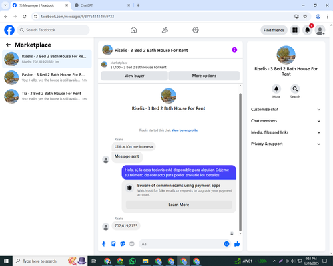Click the Windows taskbar search box
Viewport: 333px width, 266px height.
point(51,261)
